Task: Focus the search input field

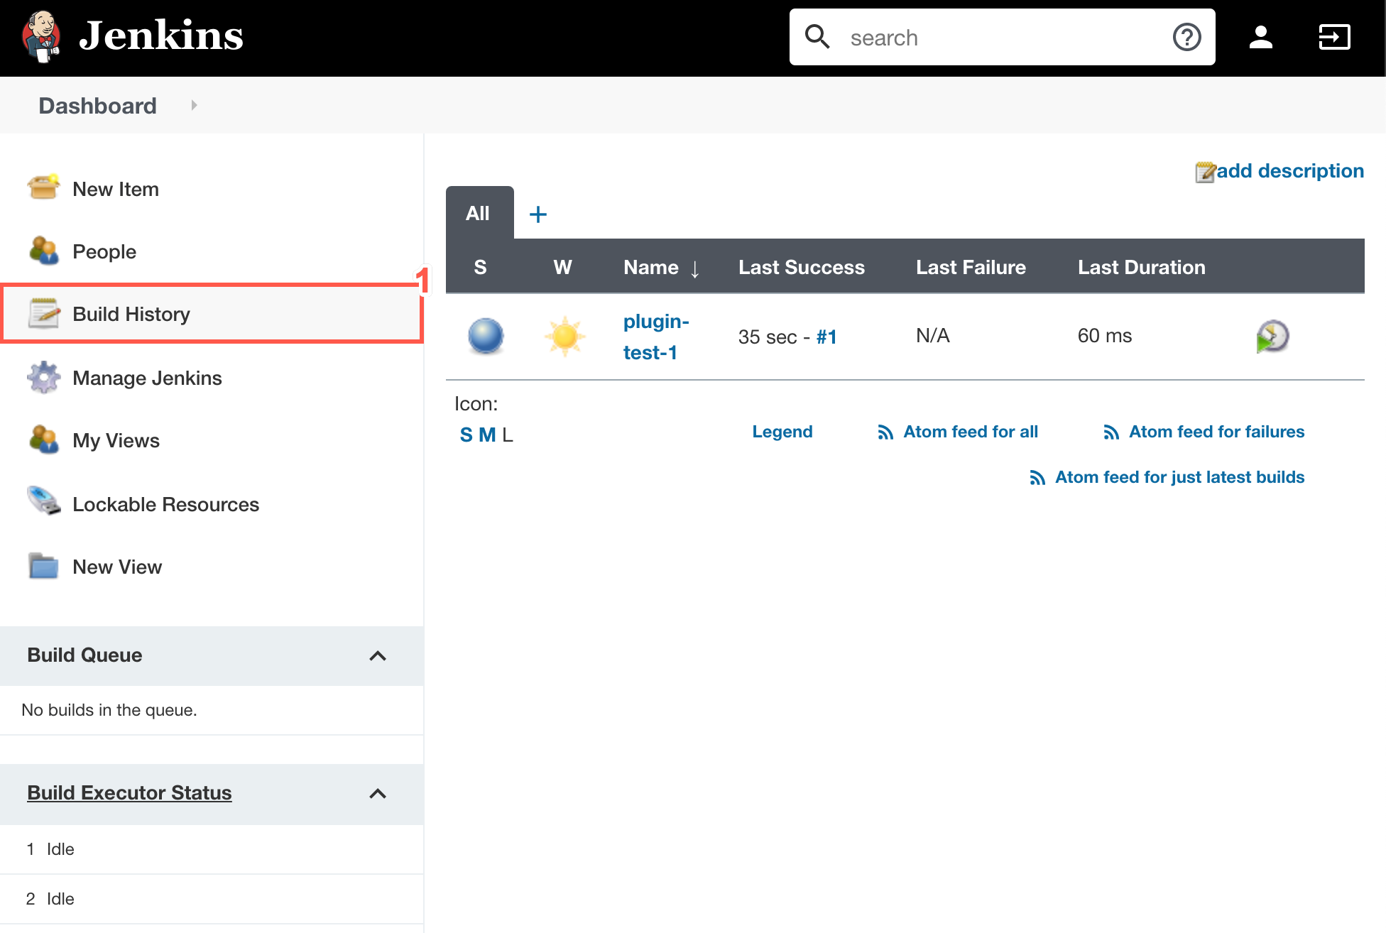Action: [x=1001, y=37]
